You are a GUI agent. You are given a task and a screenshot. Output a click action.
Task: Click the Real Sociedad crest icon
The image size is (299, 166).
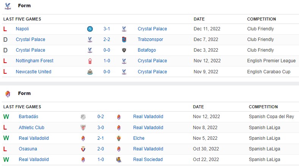click(119, 160)
